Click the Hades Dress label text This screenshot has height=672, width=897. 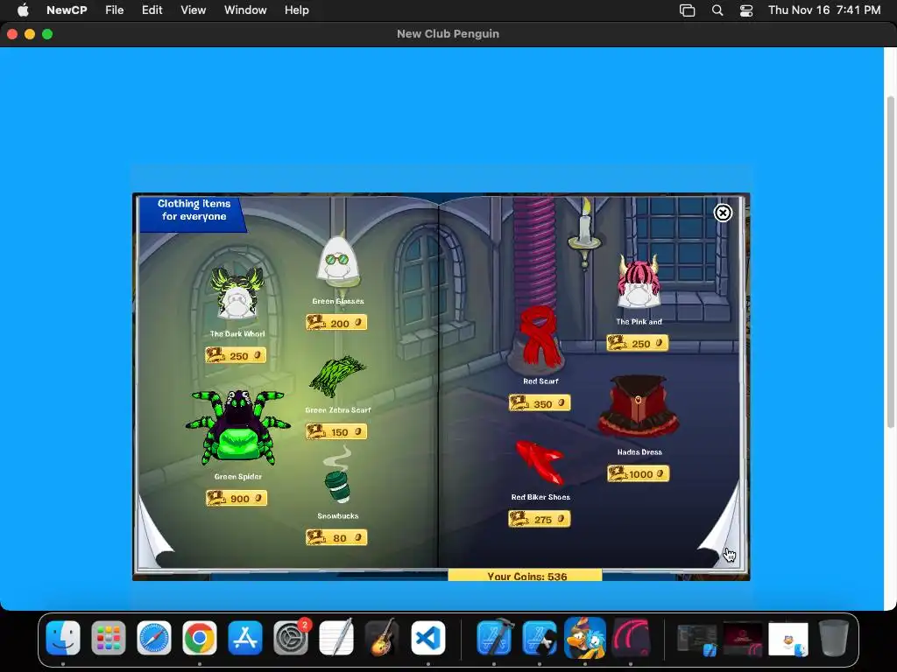tap(639, 452)
